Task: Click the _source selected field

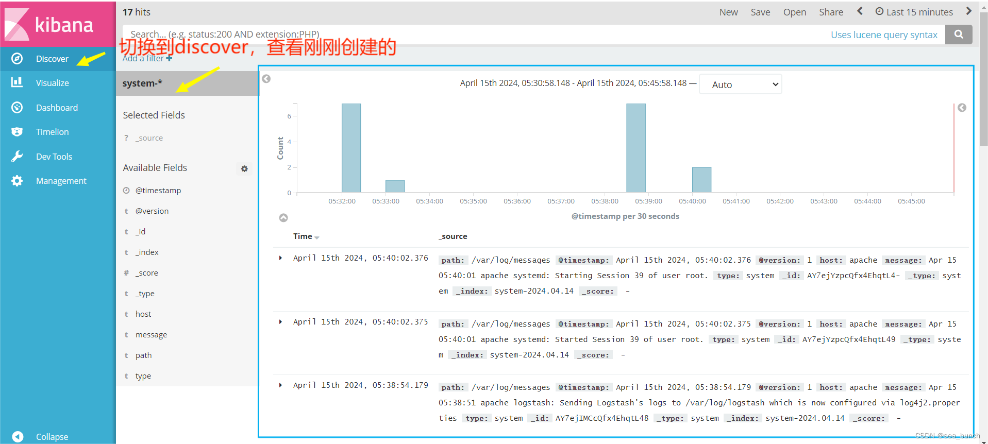Action: pyautogui.click(x=149, y=138)
